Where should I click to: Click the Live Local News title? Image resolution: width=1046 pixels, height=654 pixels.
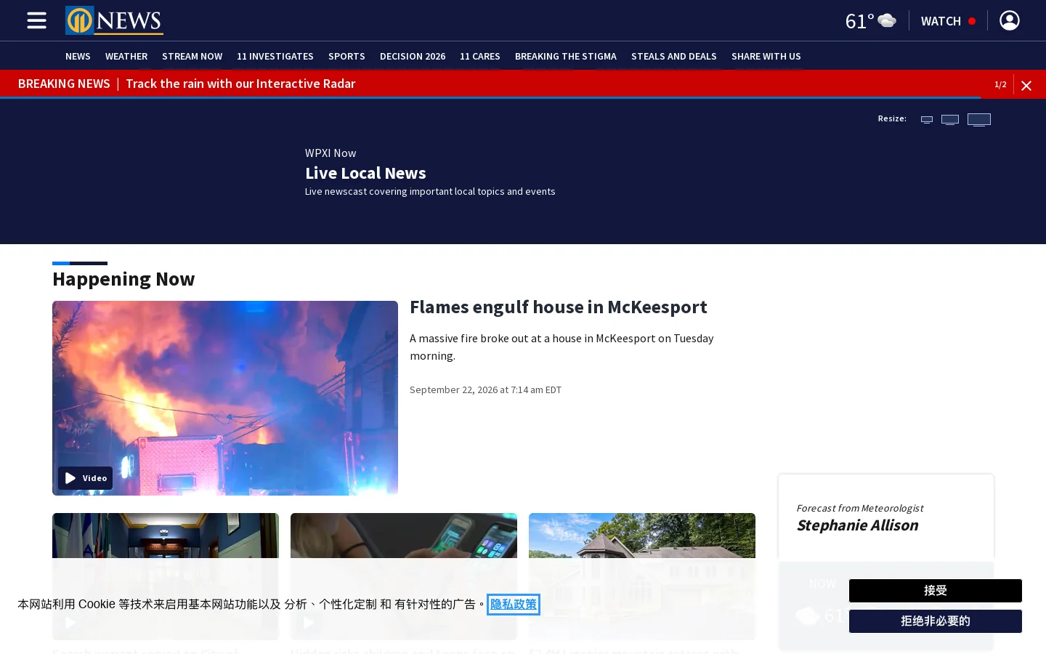point(365,173)
